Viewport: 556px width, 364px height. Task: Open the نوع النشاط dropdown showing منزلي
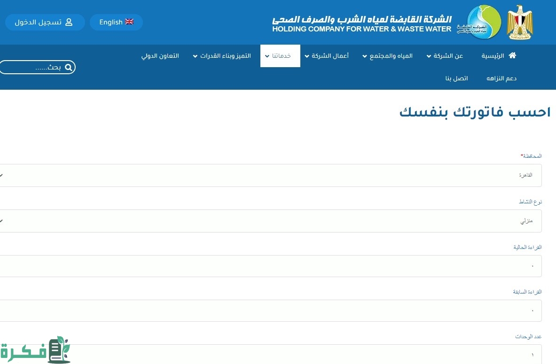point(270,221)
